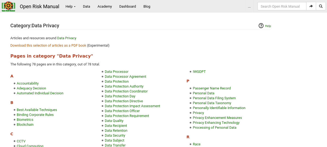
Task: Click the search magnifier icon button
Action: (x=321, y=6)
